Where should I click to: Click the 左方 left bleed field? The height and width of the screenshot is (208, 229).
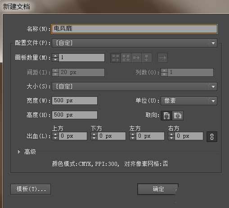click(150, 136)
